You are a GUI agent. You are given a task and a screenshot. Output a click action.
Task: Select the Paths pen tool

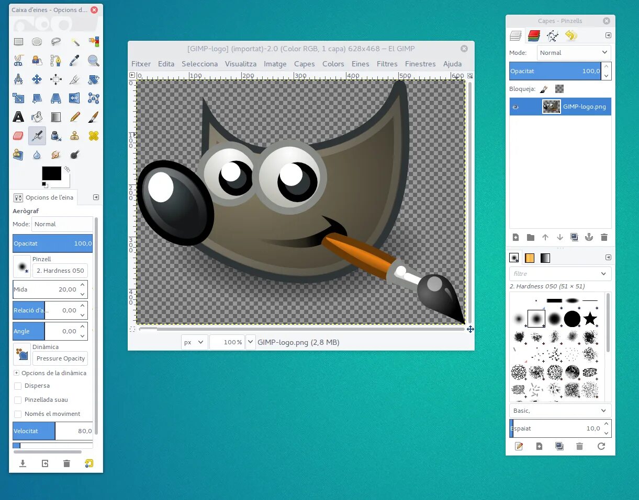56,61
